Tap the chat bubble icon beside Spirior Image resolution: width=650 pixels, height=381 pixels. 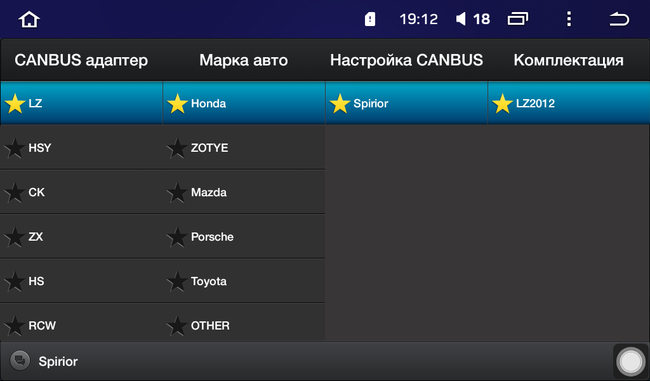(x=20, y=361)
